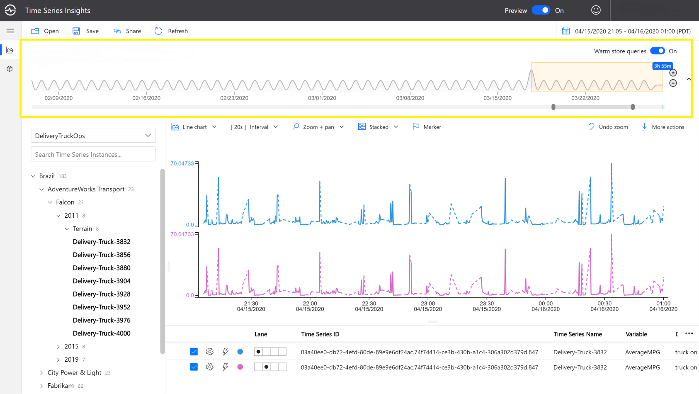
Task: Open the DeliveryTruckOps hierarchy dropdown
Action: coord(93,136)
